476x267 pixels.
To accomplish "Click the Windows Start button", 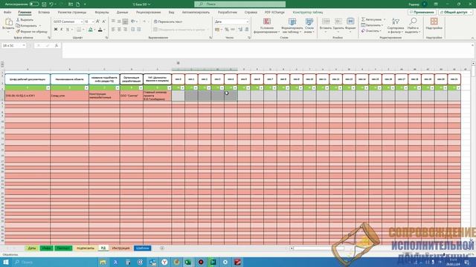I will click(x=6, y=262).
